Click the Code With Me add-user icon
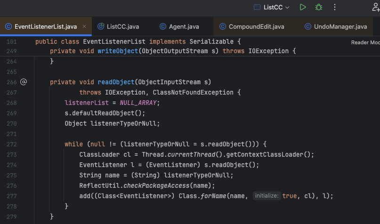 [375, 7]
